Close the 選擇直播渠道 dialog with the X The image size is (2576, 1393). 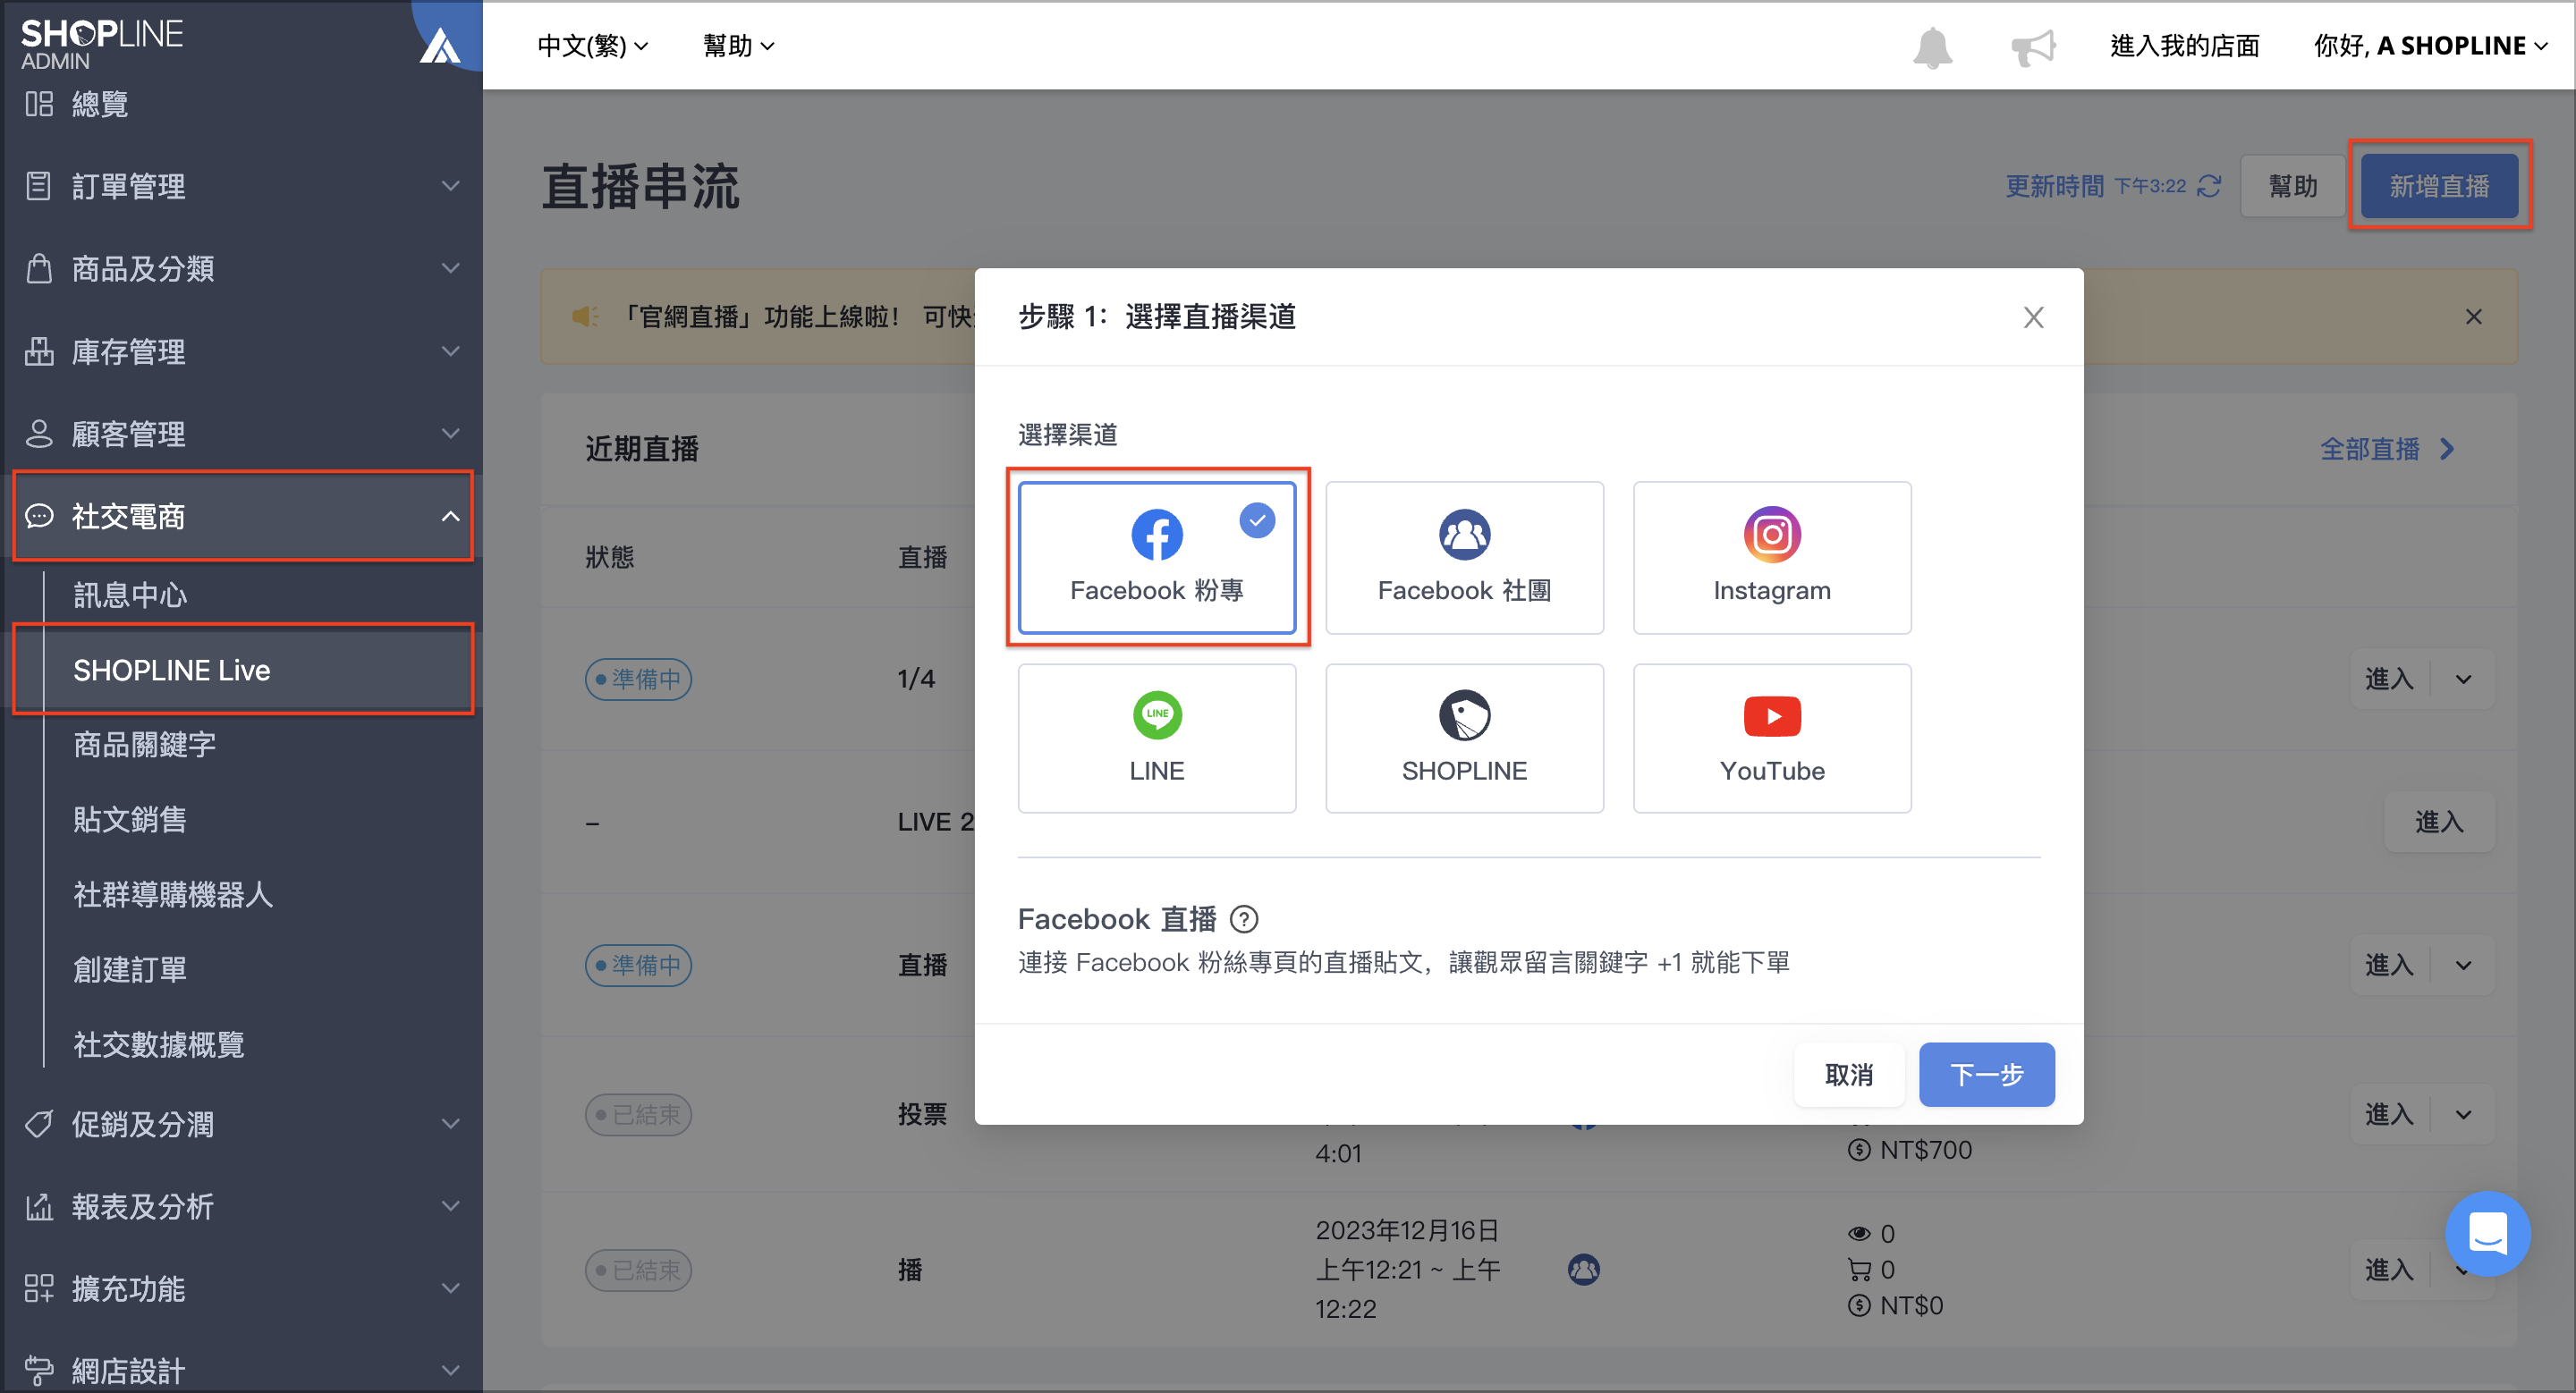(2033, 317)
